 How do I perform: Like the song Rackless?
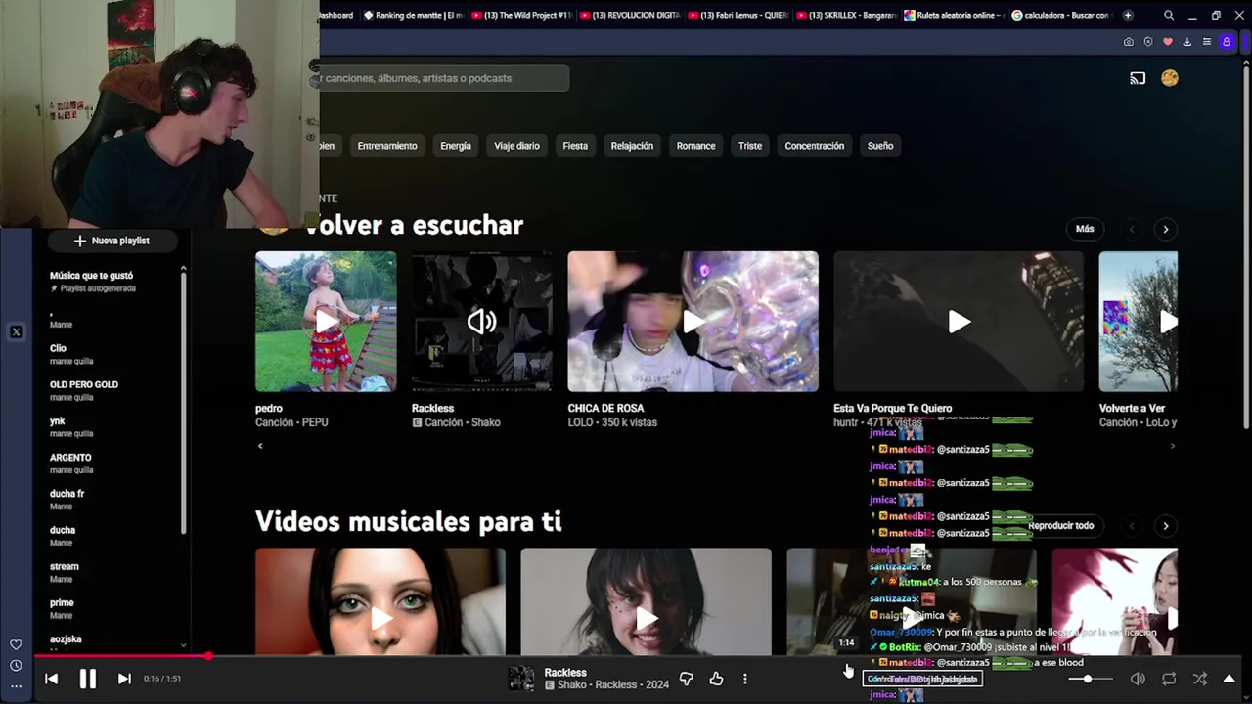click(716, 679)
